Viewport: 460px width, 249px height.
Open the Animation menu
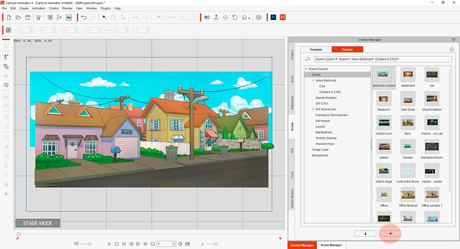pos(39,8)
